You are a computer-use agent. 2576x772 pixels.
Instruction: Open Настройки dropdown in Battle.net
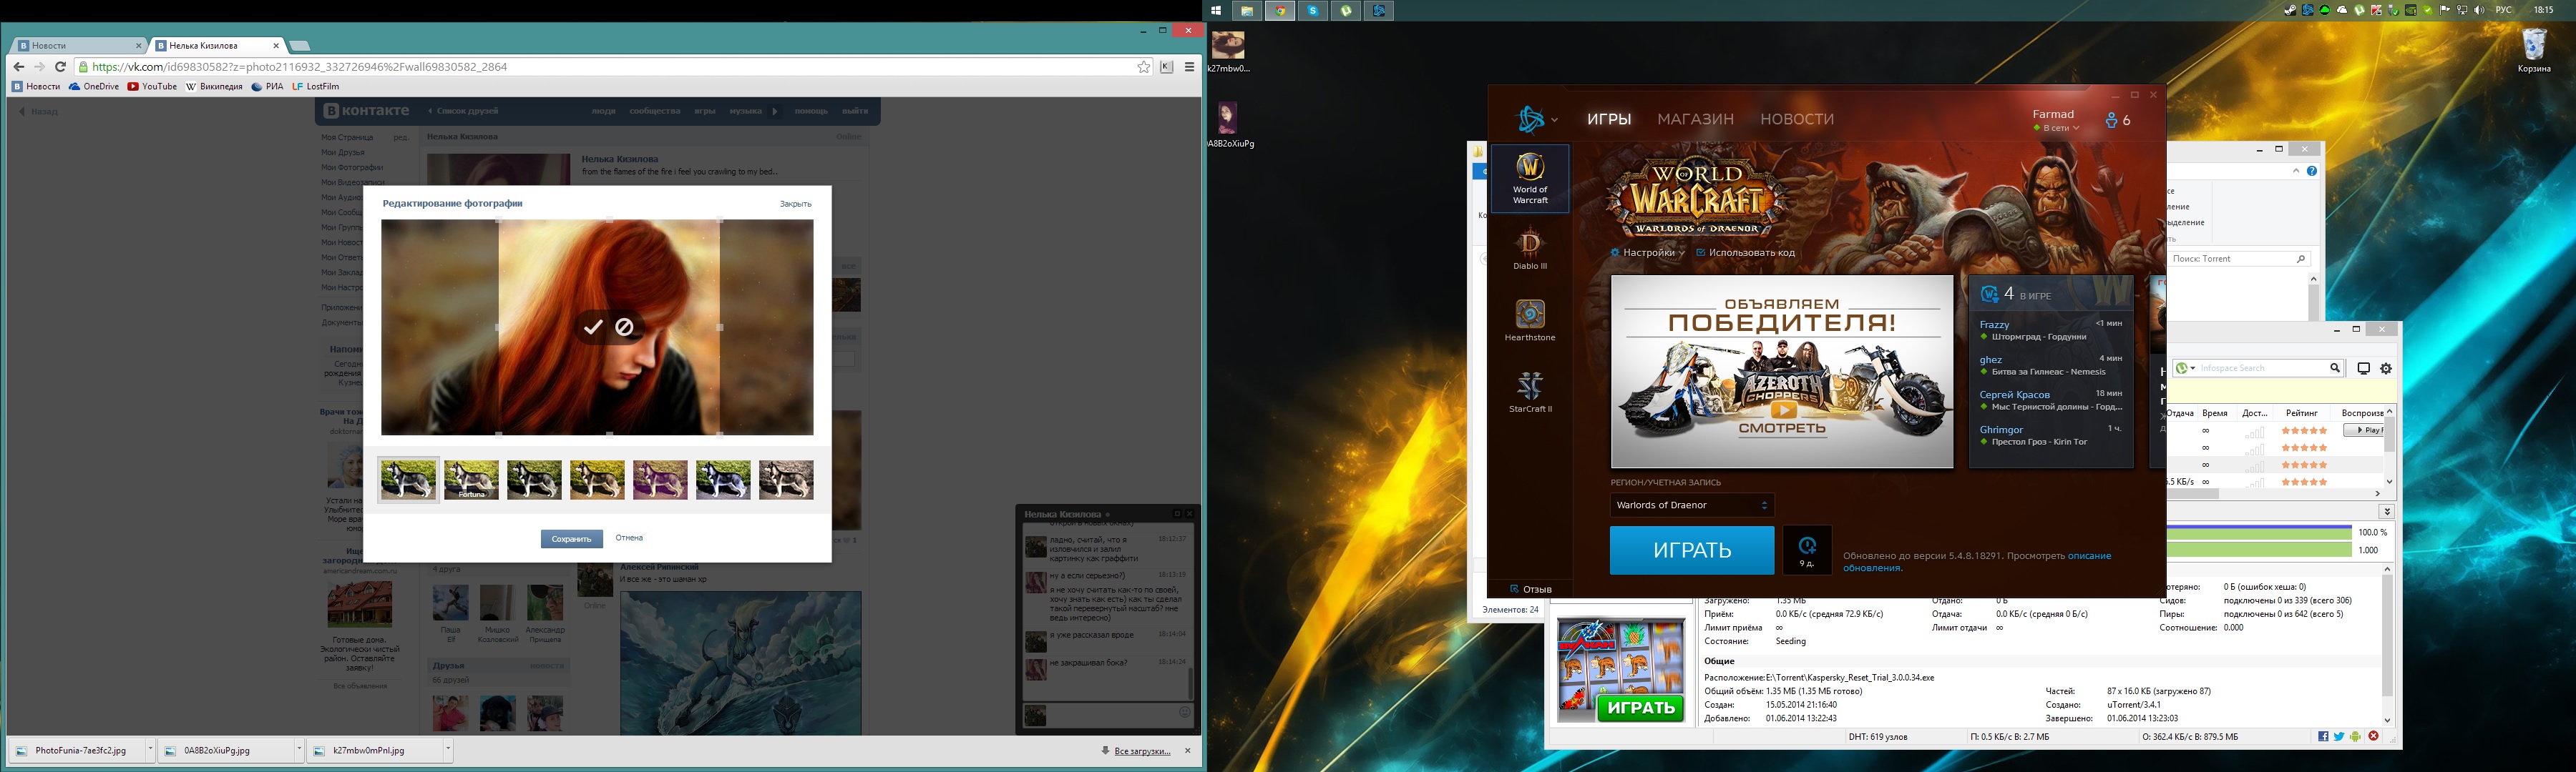1647,252
